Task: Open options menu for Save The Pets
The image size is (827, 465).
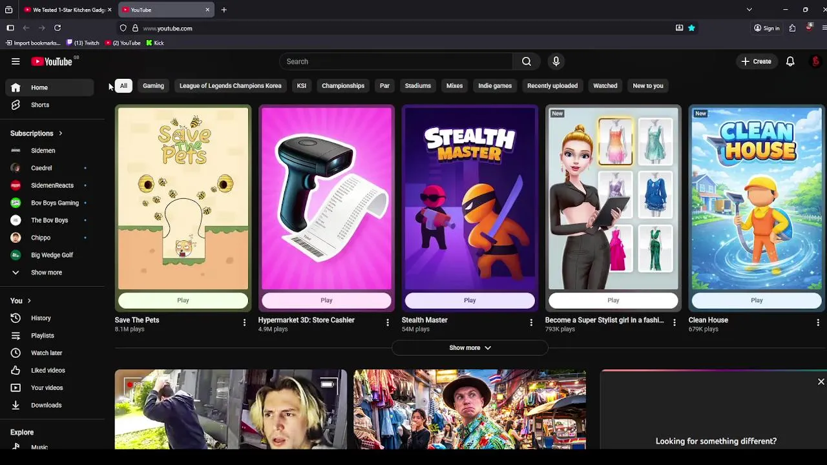Action: point(244,322)
